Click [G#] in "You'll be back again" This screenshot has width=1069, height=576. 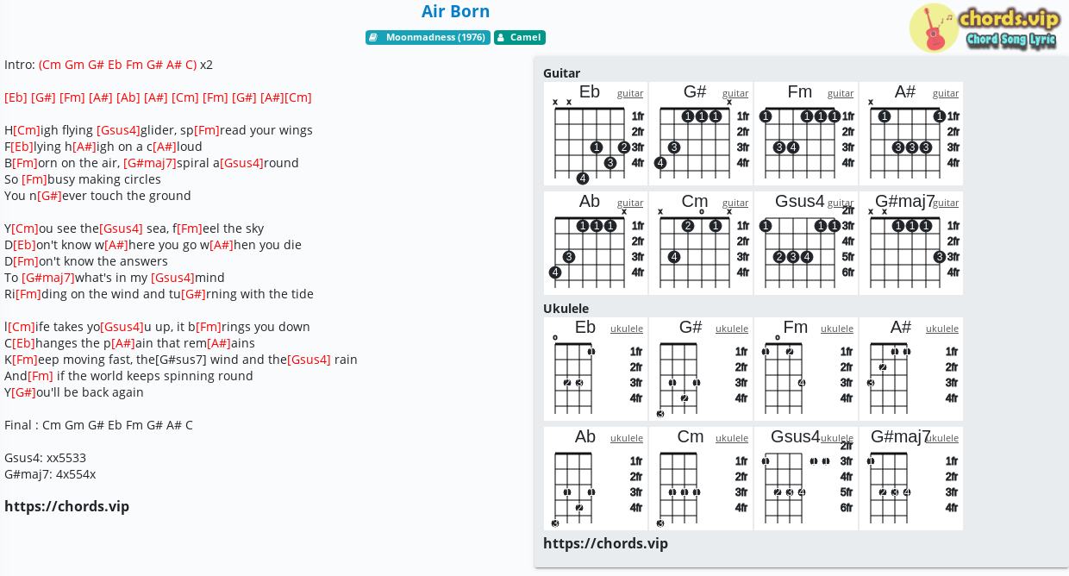[x=24, y=392]
